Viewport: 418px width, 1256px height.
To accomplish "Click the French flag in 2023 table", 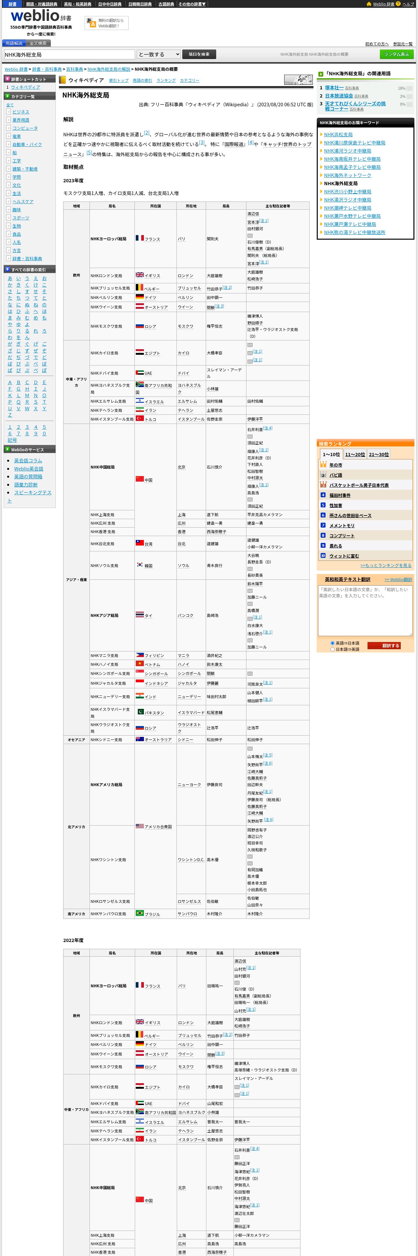I will coord(140,238).
